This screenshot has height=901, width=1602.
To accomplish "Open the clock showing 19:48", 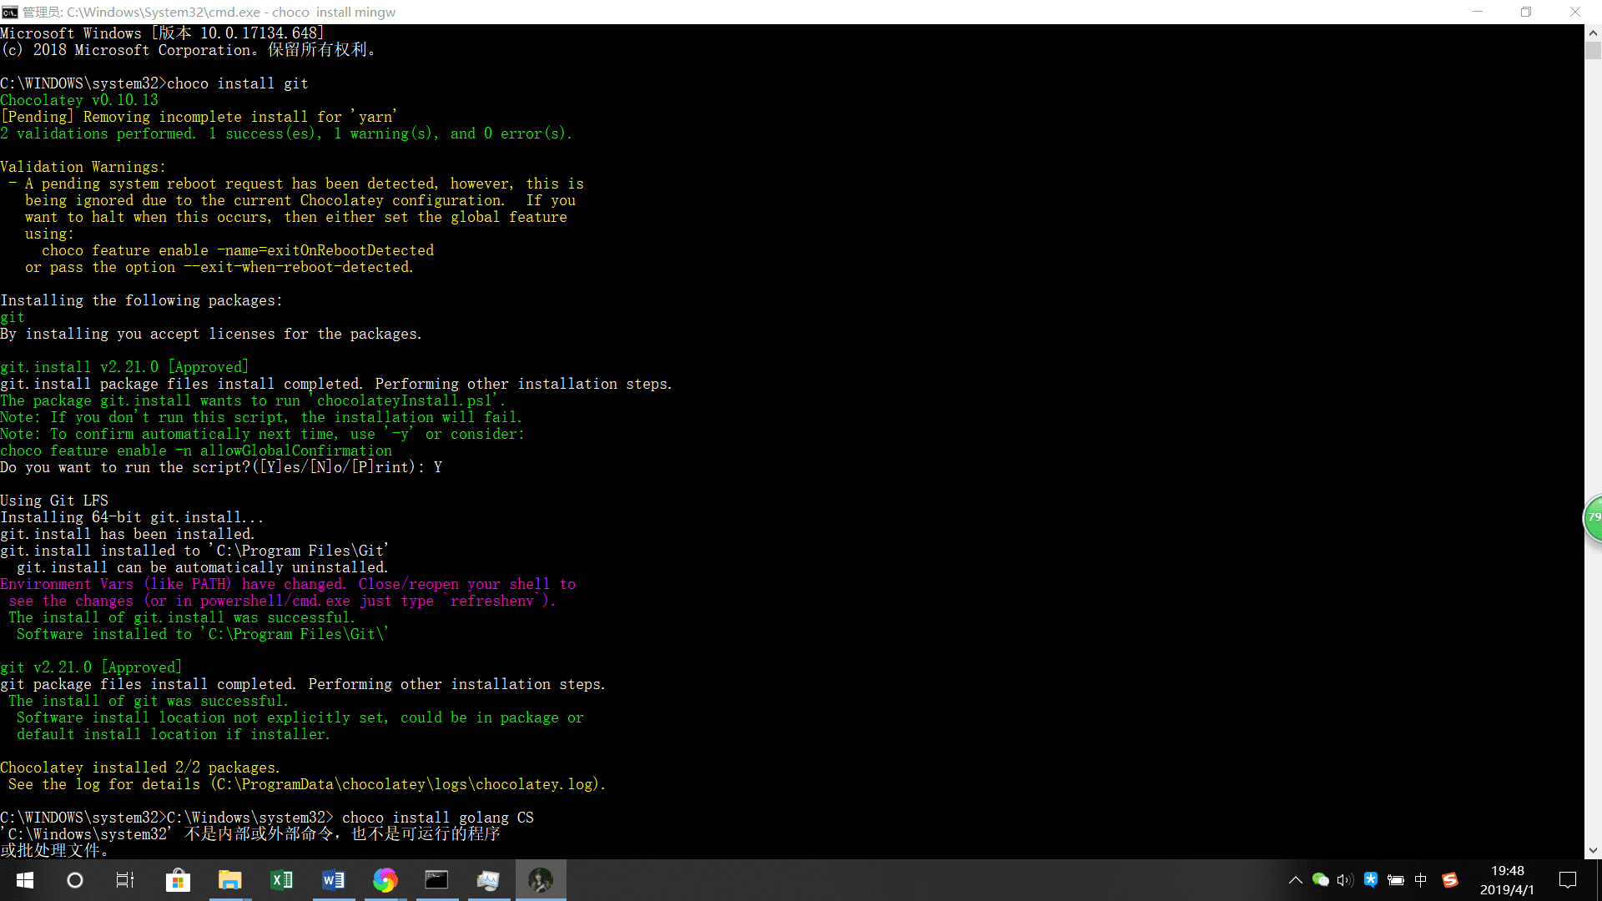I will click(1507, 880).
